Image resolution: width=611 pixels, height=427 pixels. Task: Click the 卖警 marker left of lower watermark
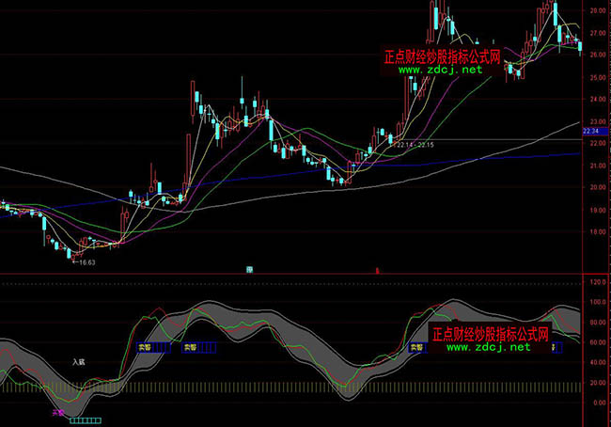[x=415, y=346]
